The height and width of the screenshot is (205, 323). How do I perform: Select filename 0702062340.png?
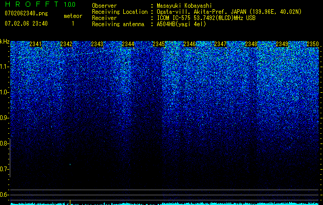pyautogui.click(x=26, y=13)
